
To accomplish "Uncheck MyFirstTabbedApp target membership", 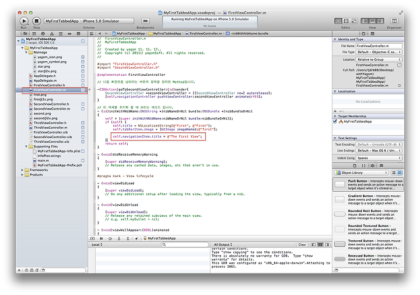I will coord(335,121).
